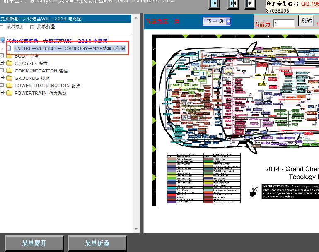Click the split-panes-evenly layout icon
Image resolution: width=319 pixels, height=252 pixels.
point(233,4)
